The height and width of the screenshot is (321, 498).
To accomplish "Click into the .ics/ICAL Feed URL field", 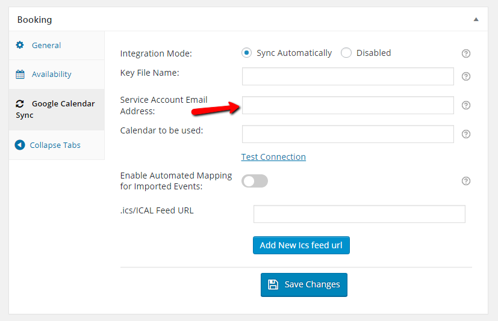I will 359,214.
